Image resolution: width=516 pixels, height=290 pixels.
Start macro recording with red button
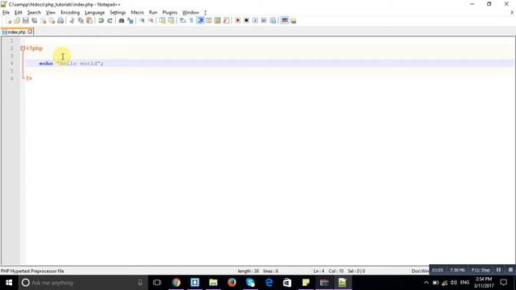coord(238,21)
